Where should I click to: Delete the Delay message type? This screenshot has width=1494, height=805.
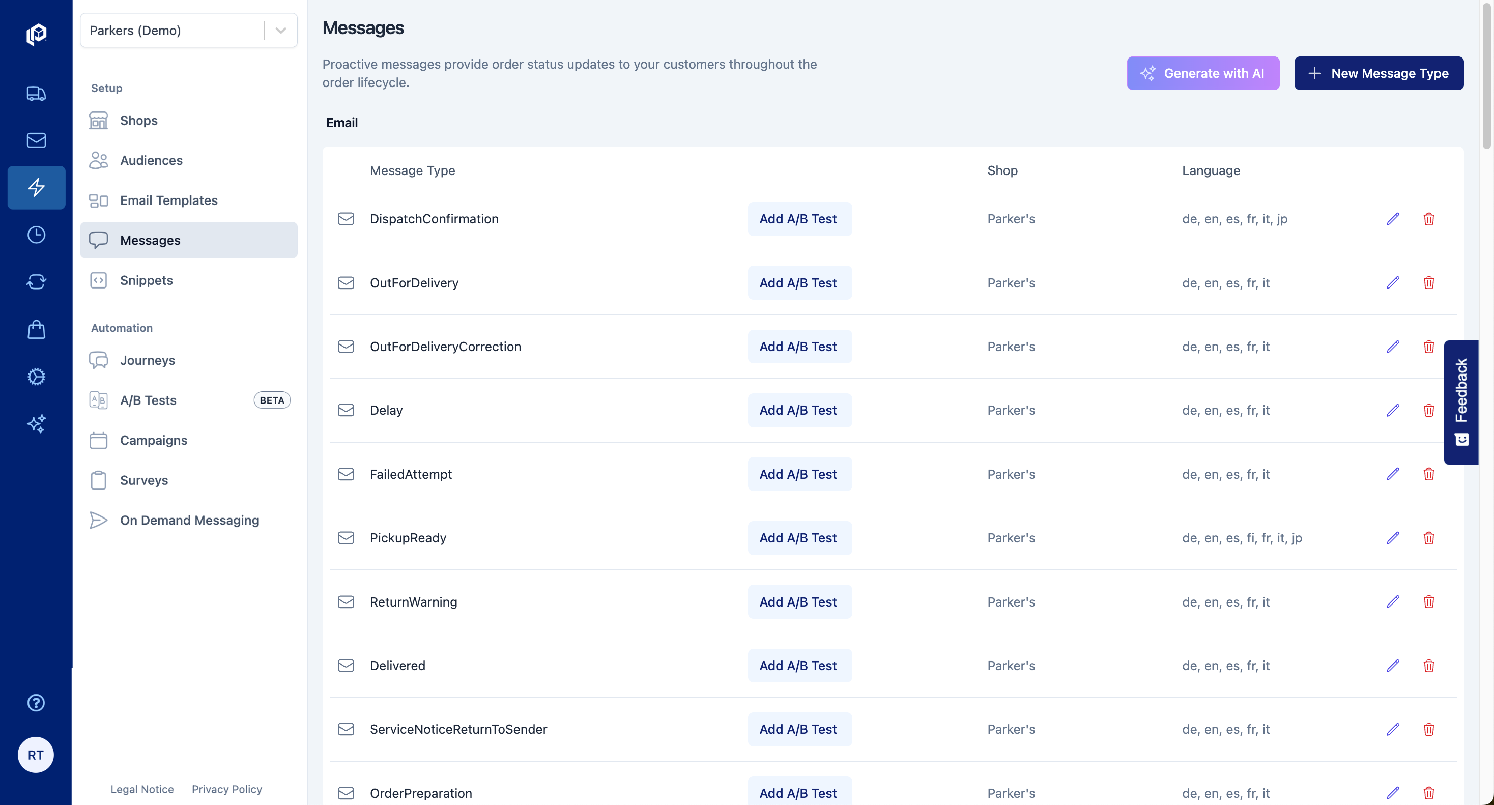[1428, 411]
